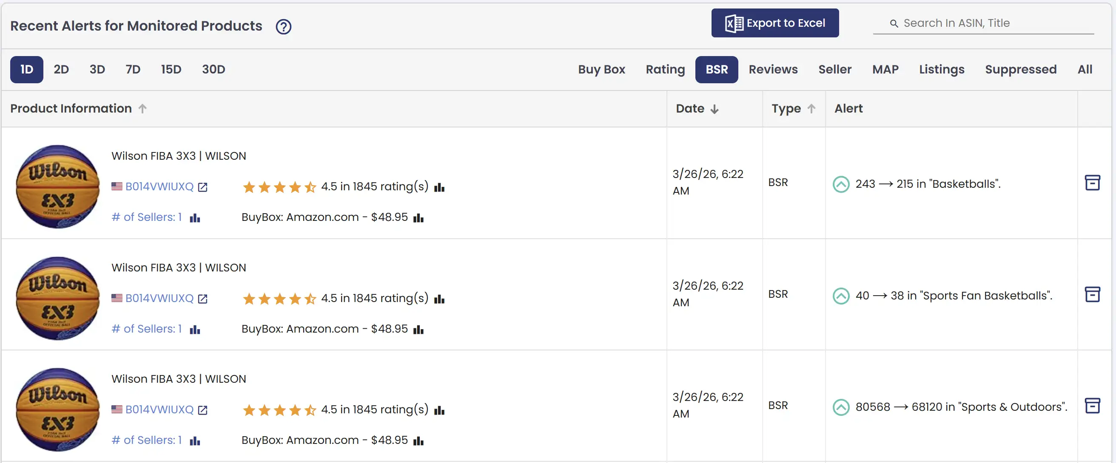The width and height of the screenshot is (1116, 463).
Task: Select the 1D time range
Action: click(26, 69)
